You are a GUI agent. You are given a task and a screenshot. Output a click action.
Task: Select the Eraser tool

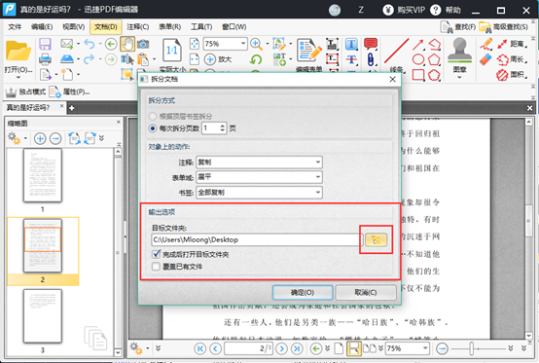[x=485, y=59]
